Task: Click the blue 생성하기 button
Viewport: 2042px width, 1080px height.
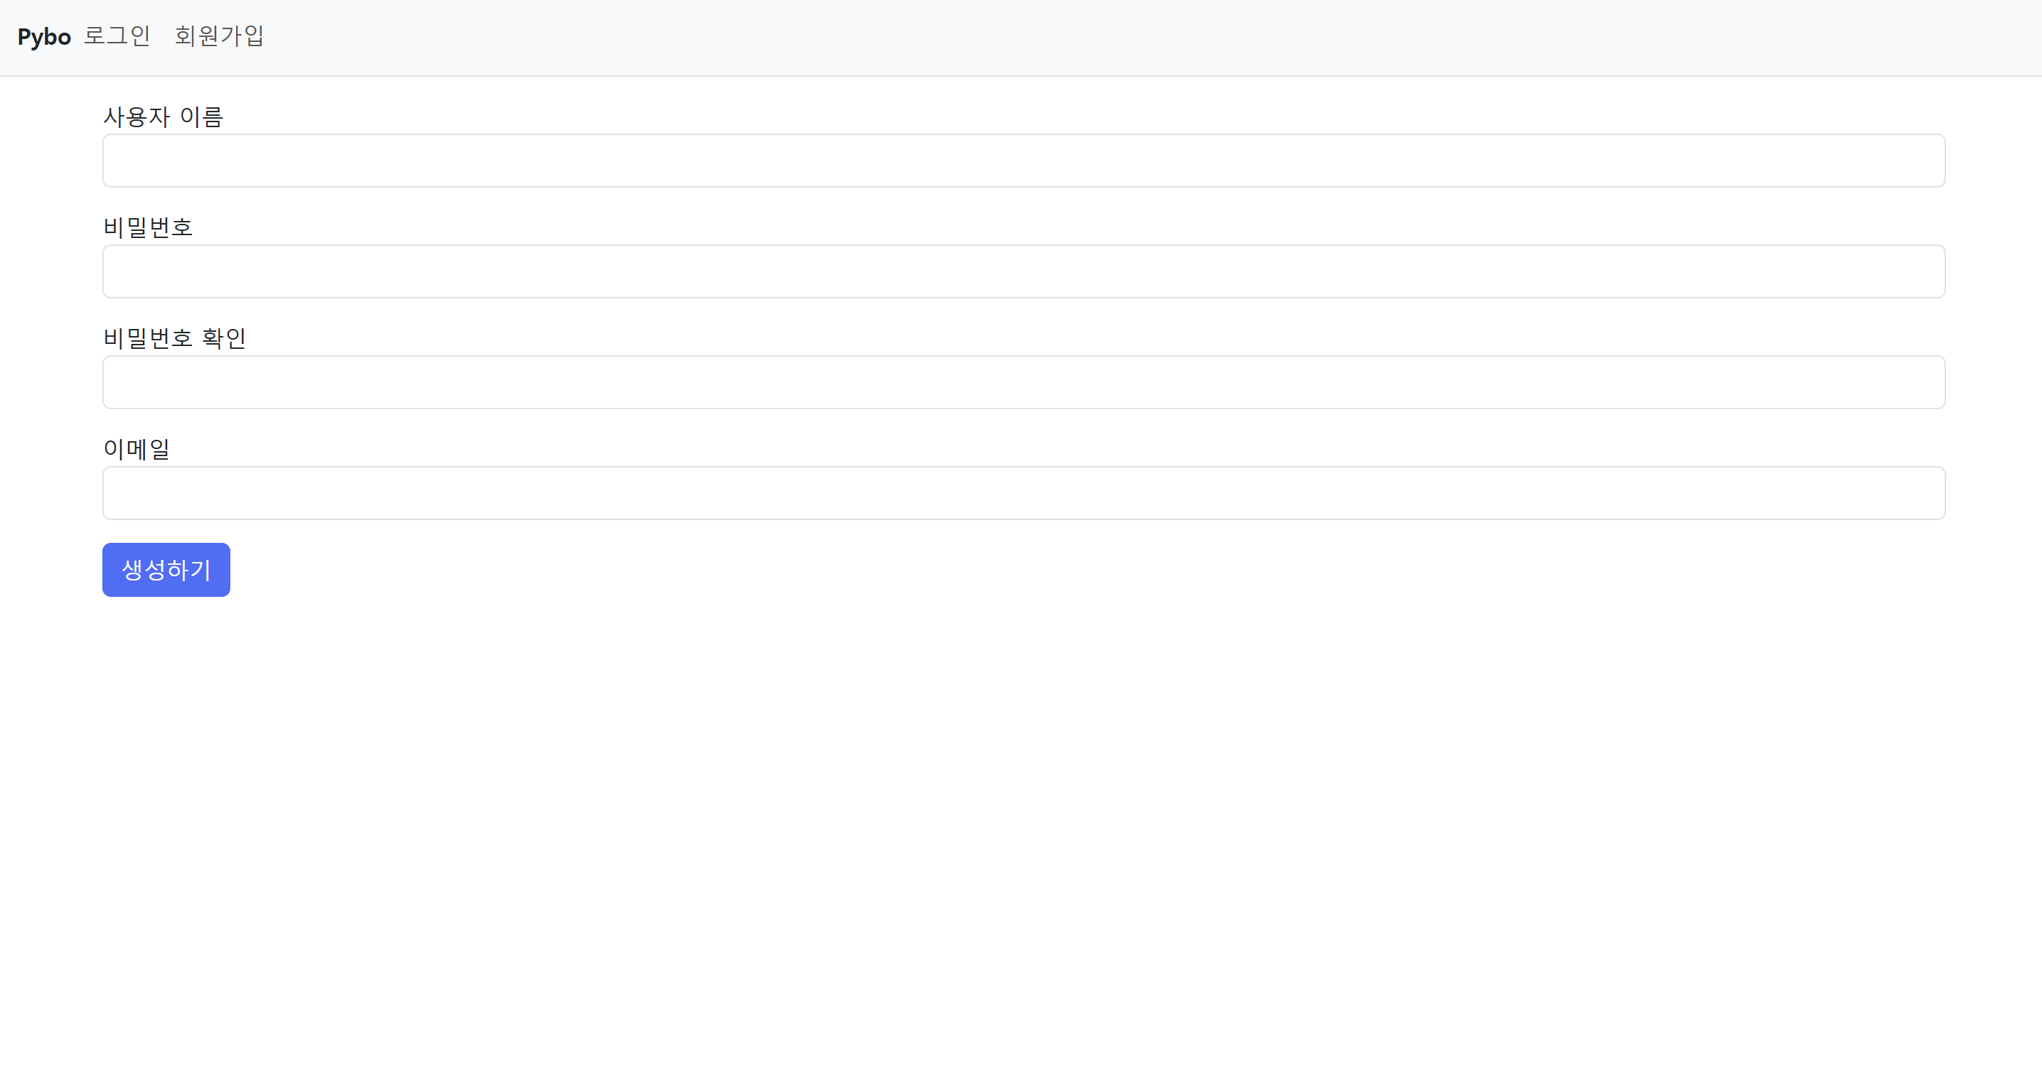Action: (x=166, y=570)
